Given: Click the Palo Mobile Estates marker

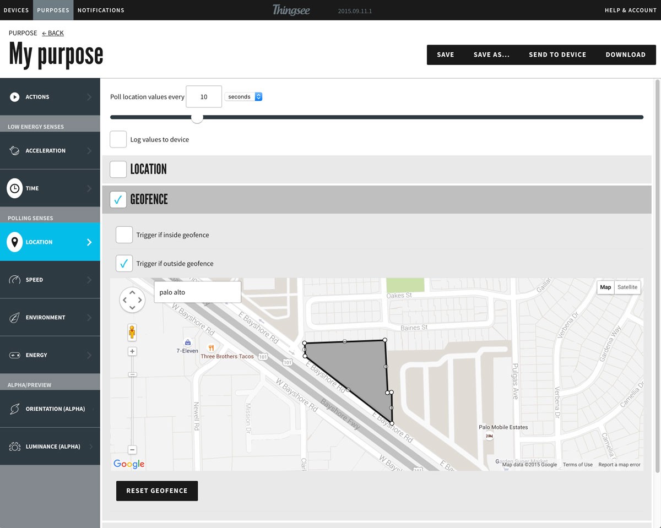Looking at the screenshot, I should 489,436.
